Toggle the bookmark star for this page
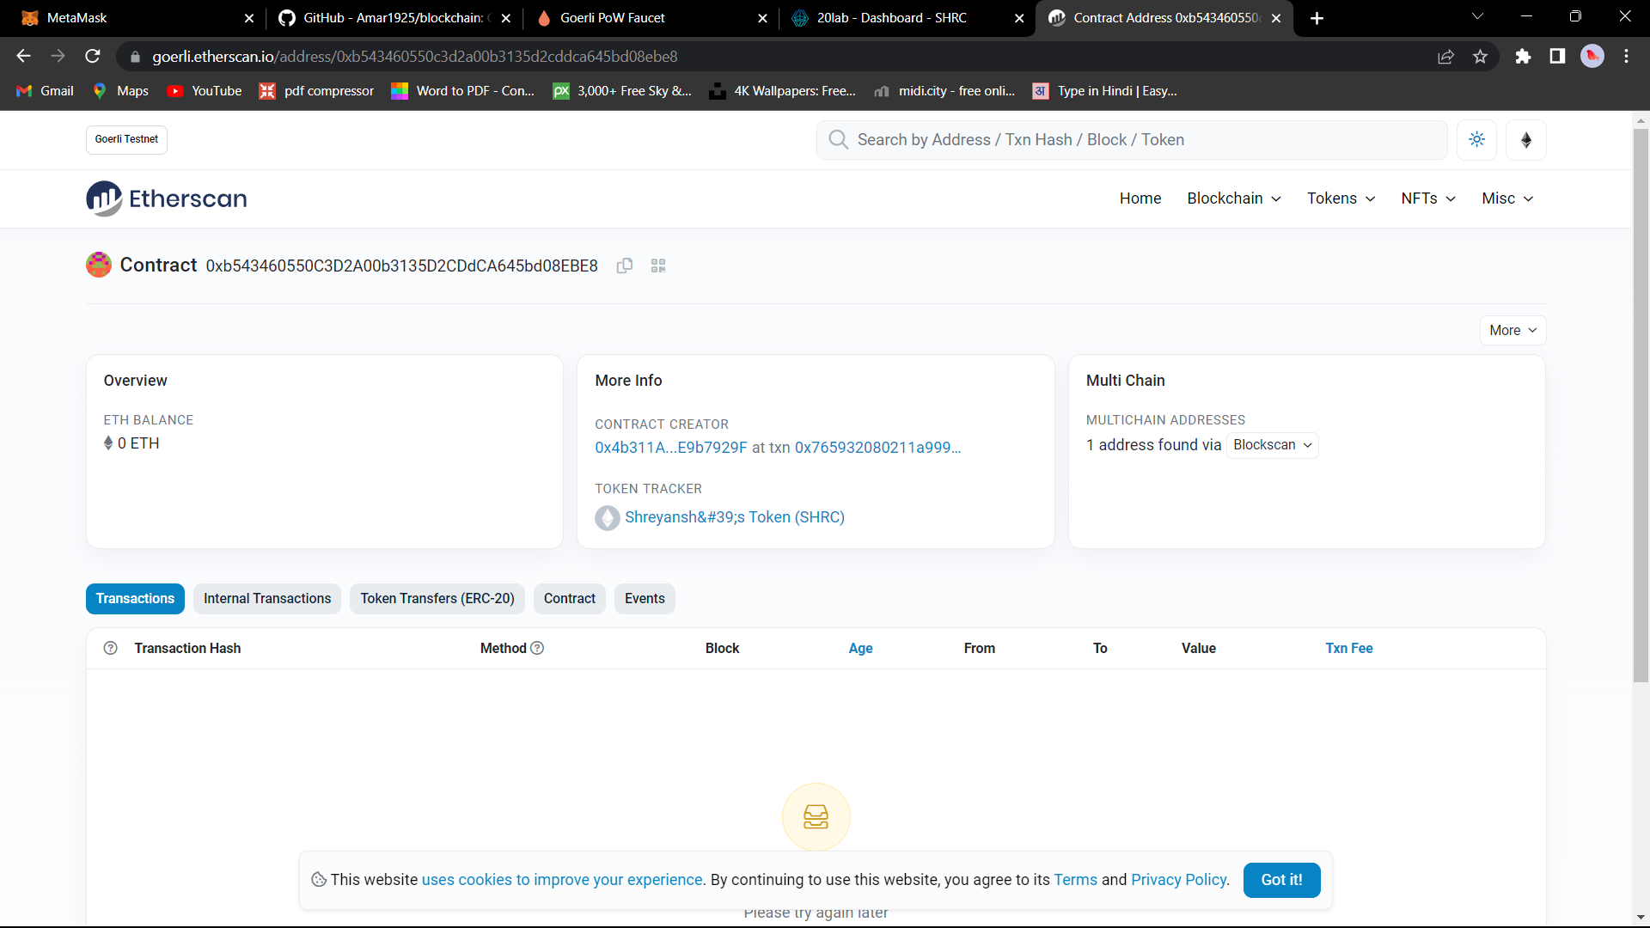Screen dimensions: 1650x928 coord(1480,56)
